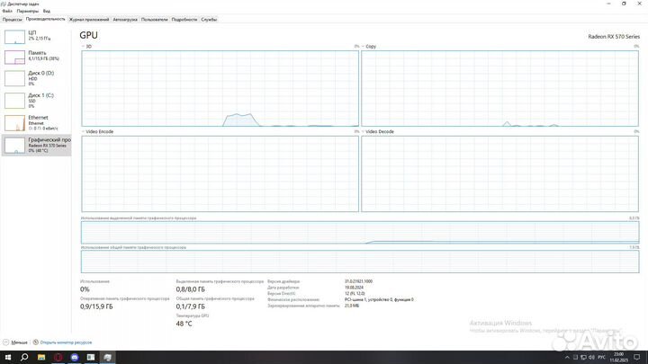
Task: Open the 3D engine graph dropdown
Action: tap(84, 46)
